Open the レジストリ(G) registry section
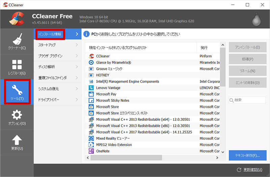270x177 pixels. click(x=17, y=67)
